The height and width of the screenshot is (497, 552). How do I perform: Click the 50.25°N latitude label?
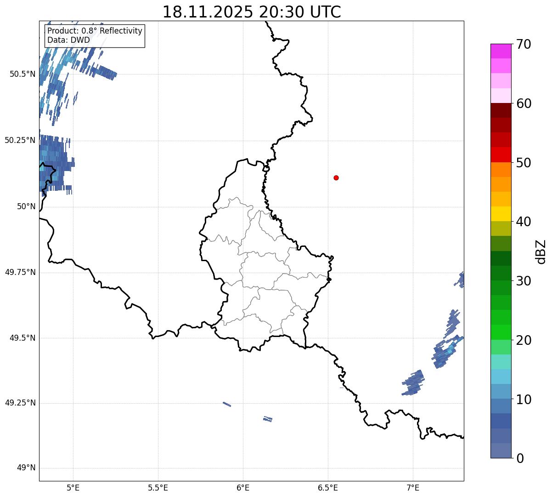click(x=20, y=140)
